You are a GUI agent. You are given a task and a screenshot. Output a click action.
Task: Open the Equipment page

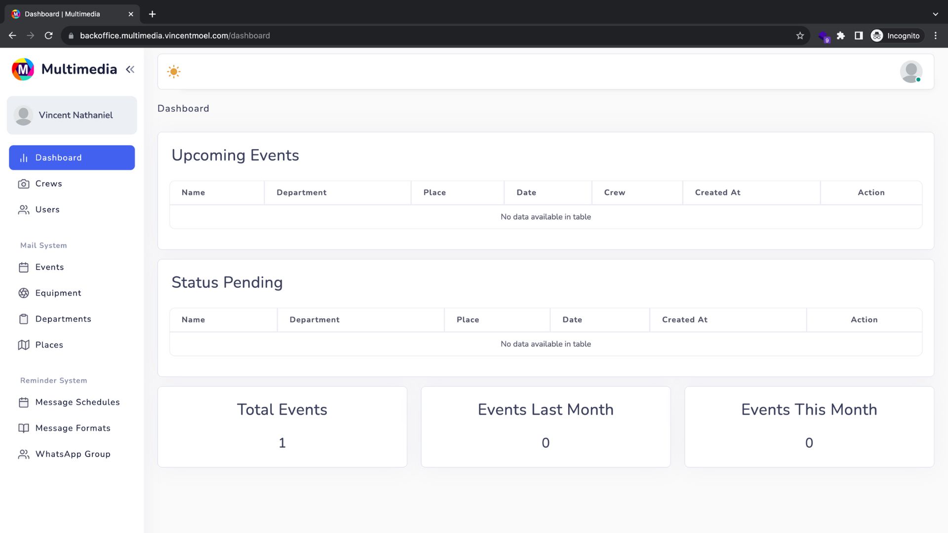coord(58,293)
